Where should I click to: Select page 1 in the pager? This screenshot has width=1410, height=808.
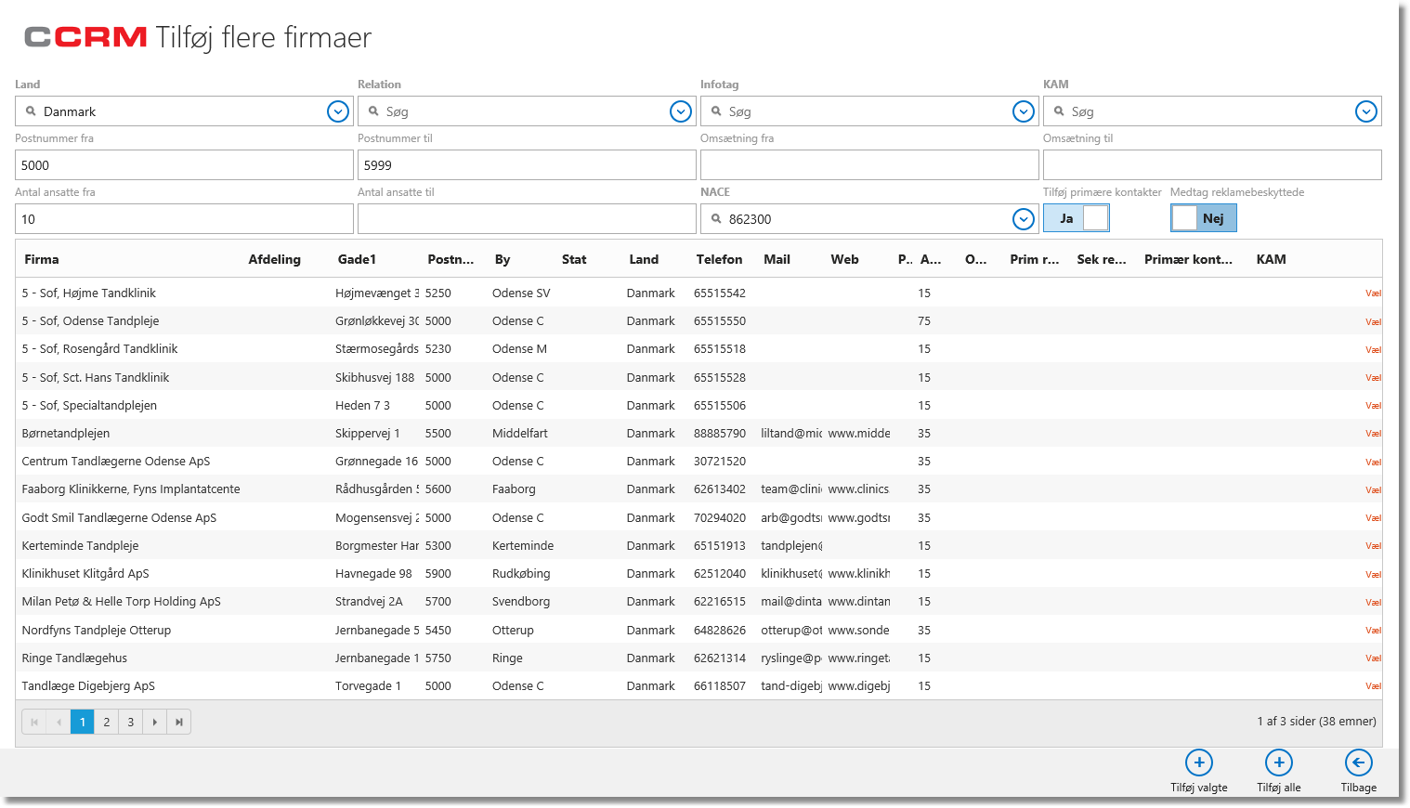click(x=83, y=722)
